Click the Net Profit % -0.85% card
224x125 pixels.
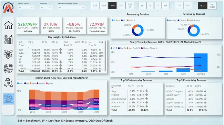[74, 25]
